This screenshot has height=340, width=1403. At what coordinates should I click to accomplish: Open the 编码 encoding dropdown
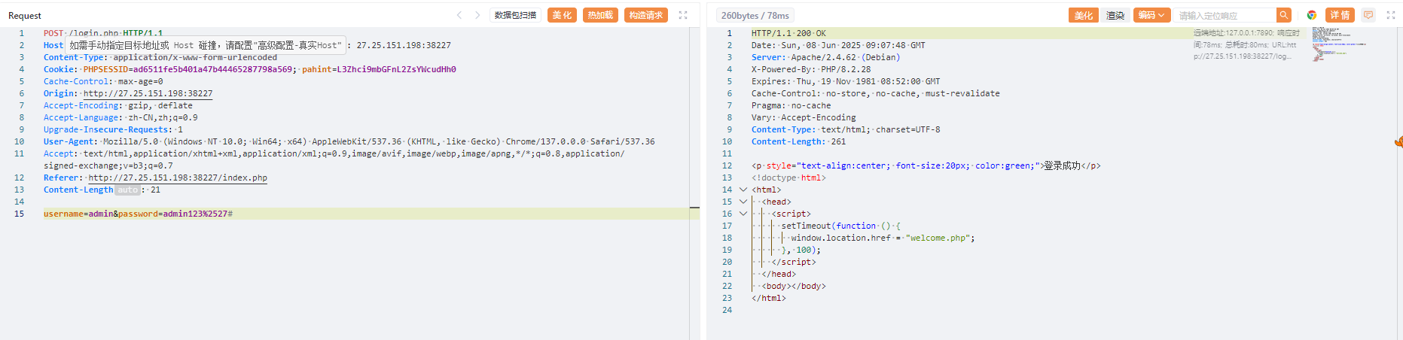[1151, 15]
